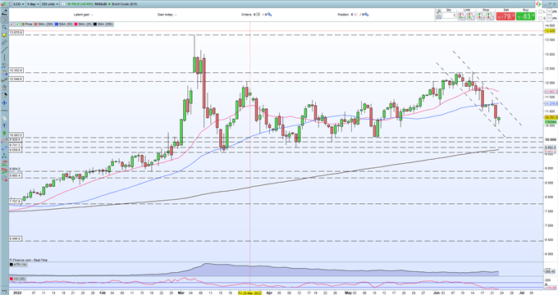Viewport: 558px width, 295px height.
Task: Click the green Buy price button
Action: coord(526,16)
